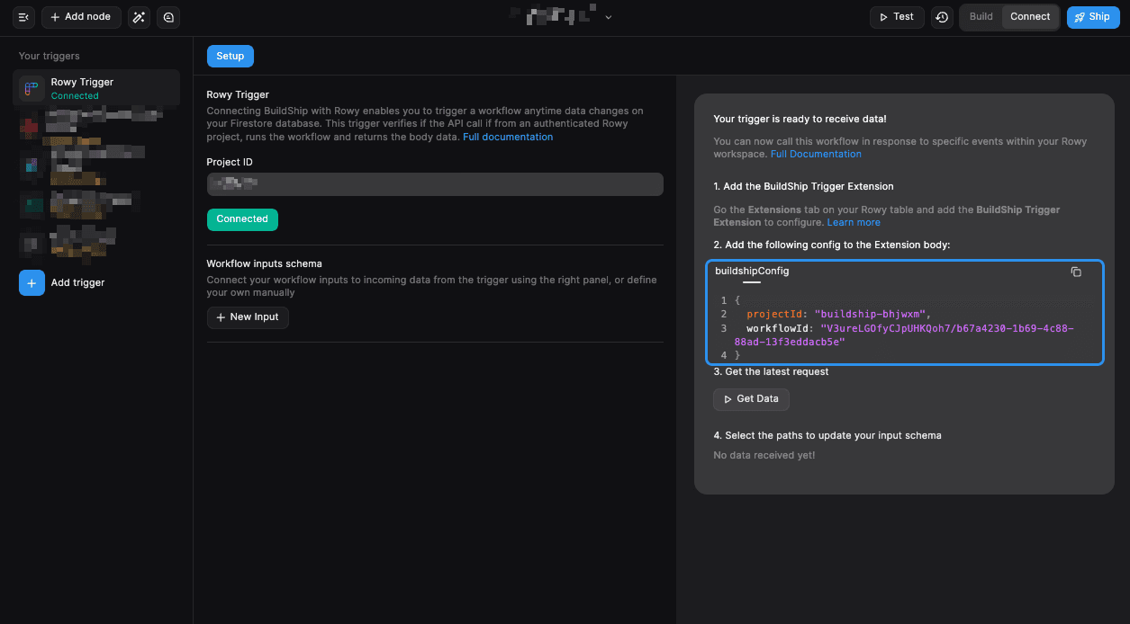Screen dimensions: 1130x624
Task: Add a New Input to schema
Action: (248, 317)
